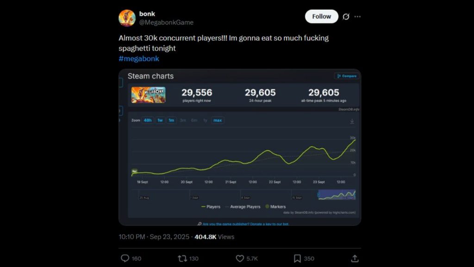The height and width of the screenshot is (267, 474).
Task: Select the max zoom range
Action: point(217,120)
